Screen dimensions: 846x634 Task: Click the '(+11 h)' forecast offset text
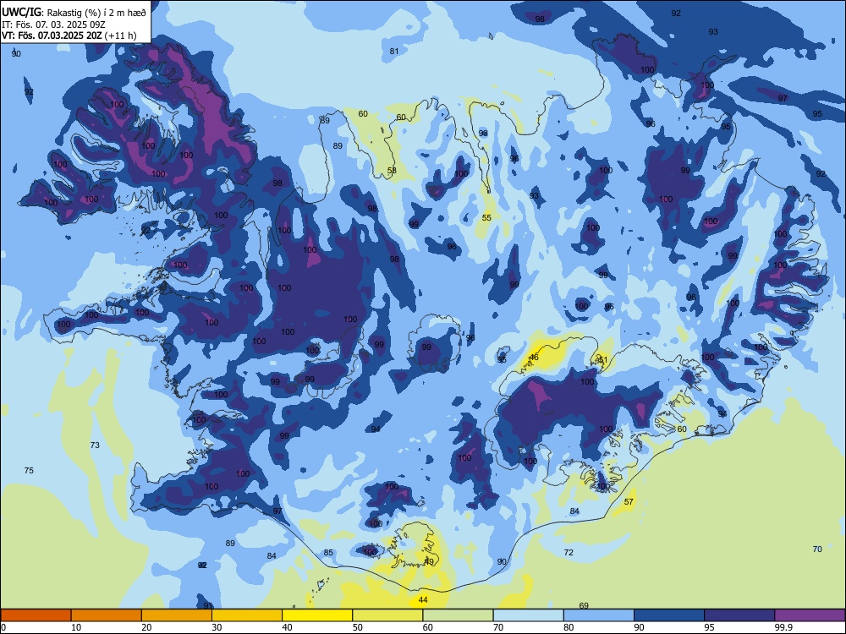click(x=120, y=36)
